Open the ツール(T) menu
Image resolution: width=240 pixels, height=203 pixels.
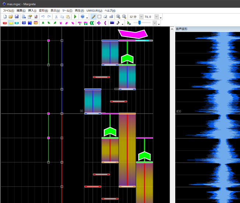(x=67, y=11)
